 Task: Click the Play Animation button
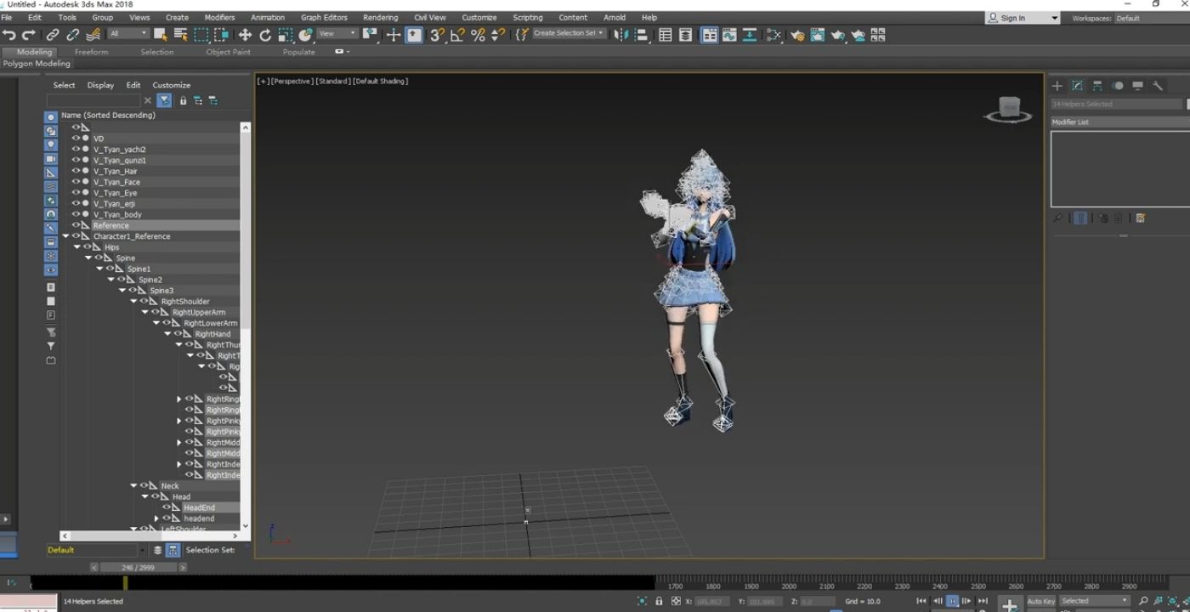(x=952, y=601)
